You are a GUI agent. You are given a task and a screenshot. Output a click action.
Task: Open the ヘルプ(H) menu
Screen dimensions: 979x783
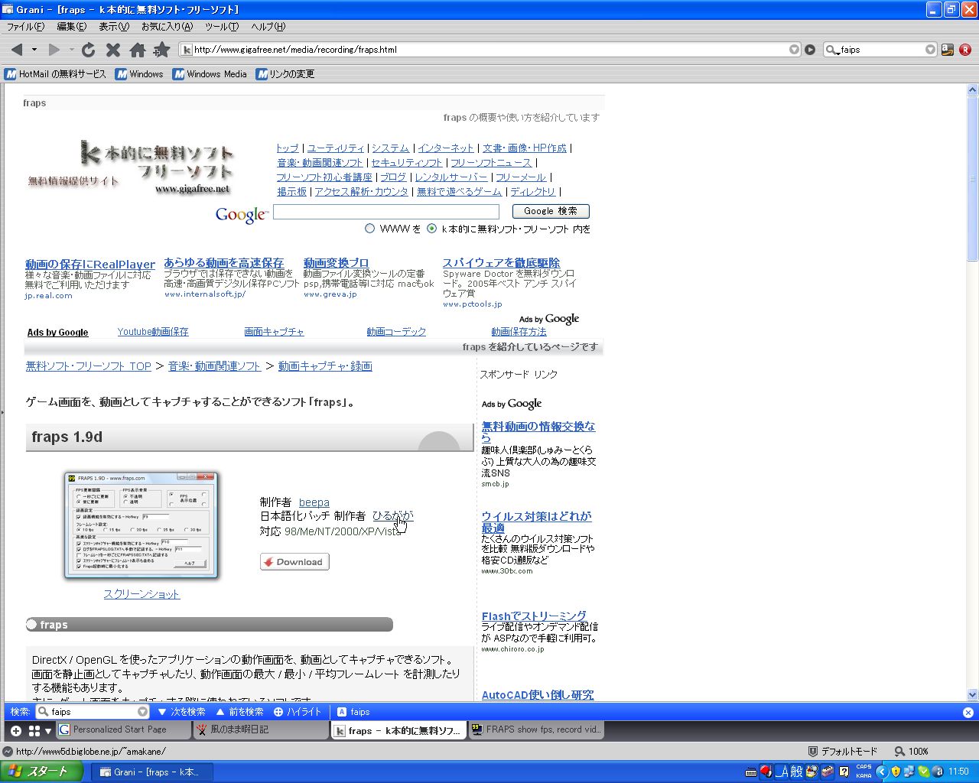pos(268,27)
